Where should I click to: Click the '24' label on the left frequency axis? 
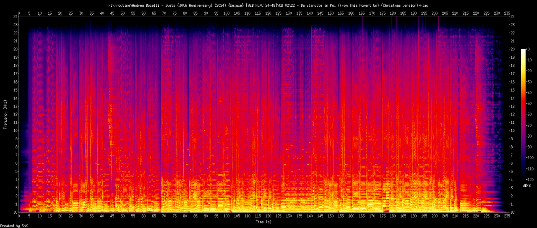(16, 17)
